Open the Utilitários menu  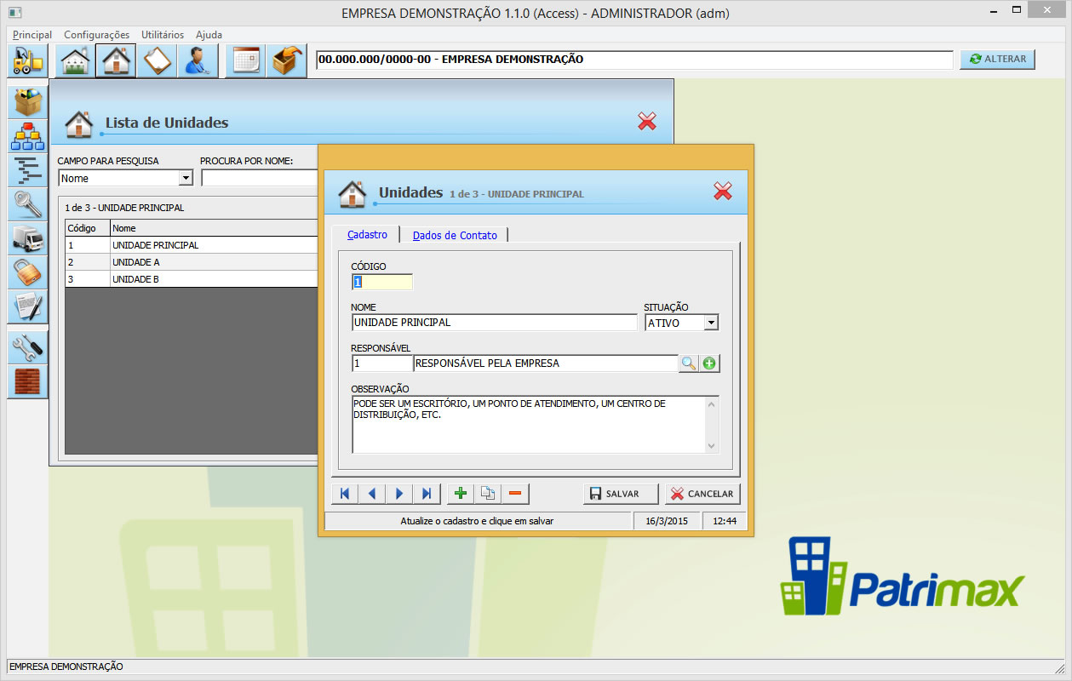tap(163, 35)
